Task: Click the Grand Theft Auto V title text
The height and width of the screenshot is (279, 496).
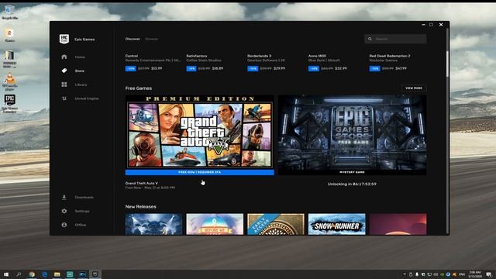Action: point(141,183)
